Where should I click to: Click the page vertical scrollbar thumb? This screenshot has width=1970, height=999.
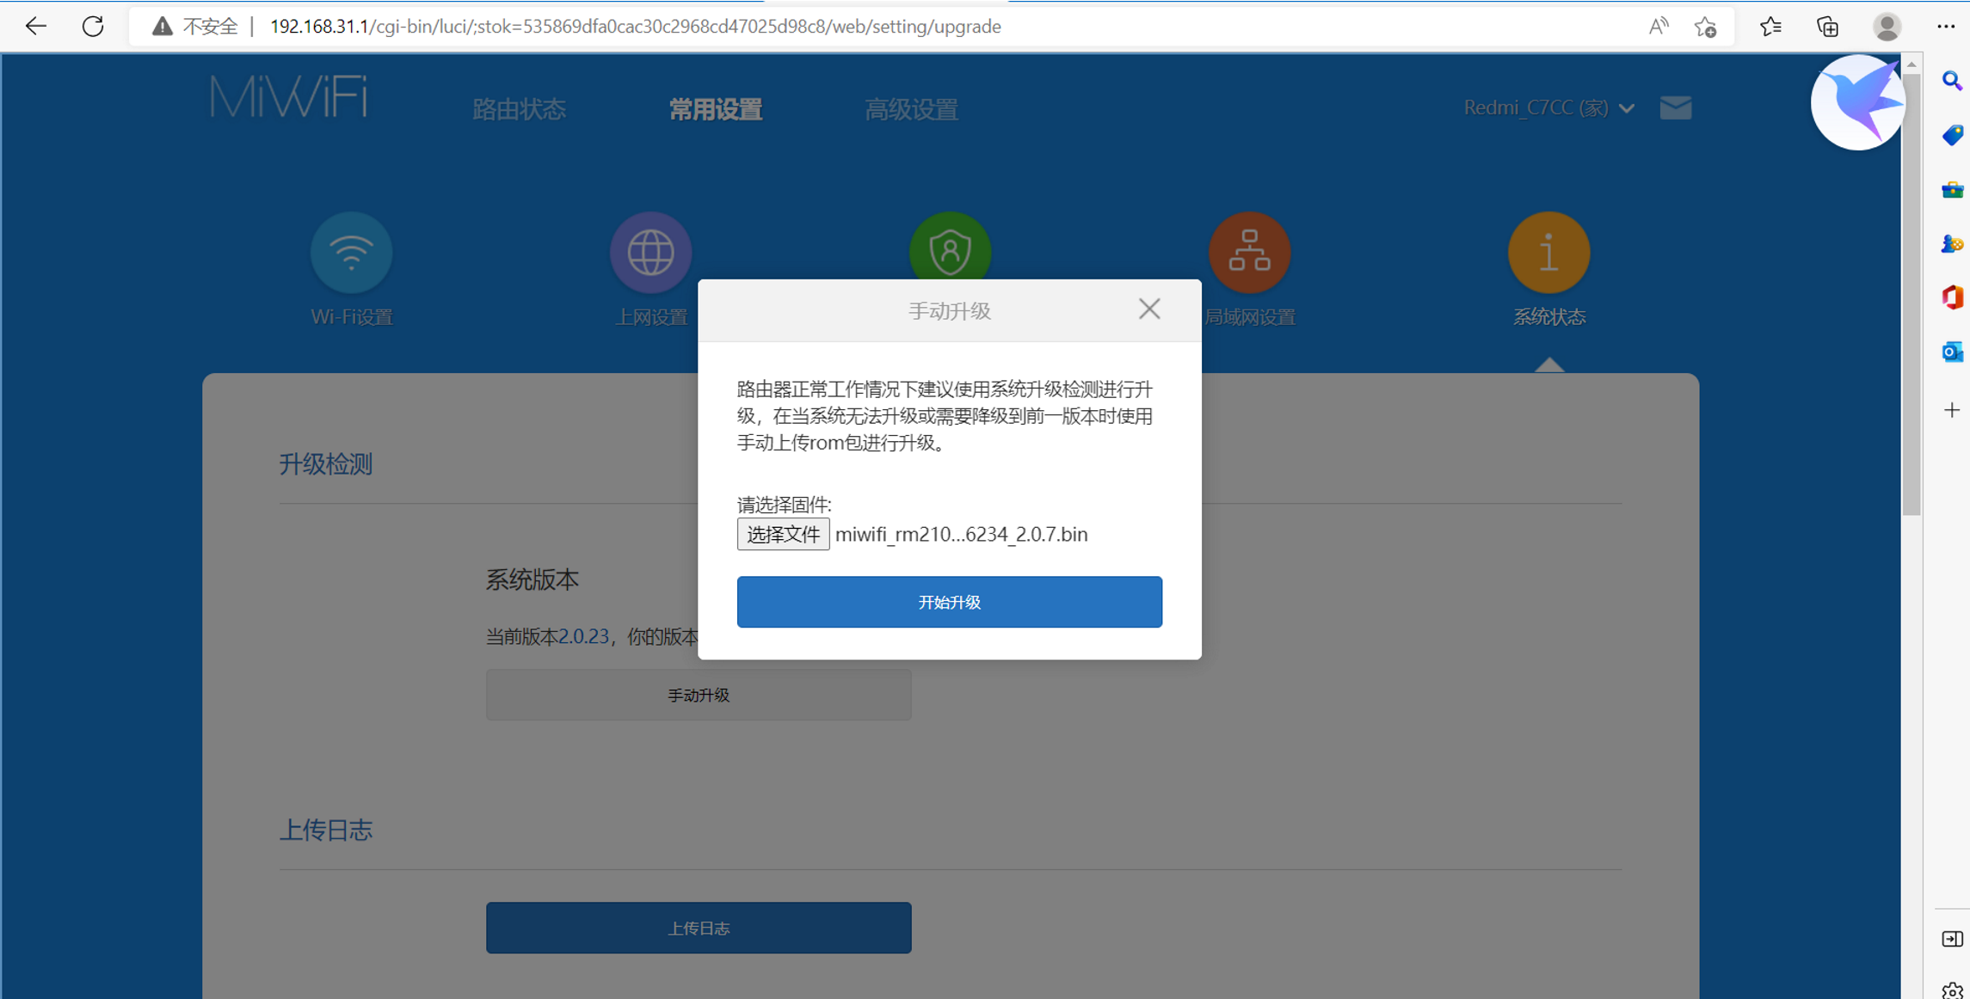1911,292
